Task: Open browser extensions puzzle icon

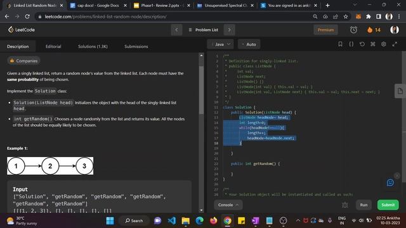Action: 368,16
